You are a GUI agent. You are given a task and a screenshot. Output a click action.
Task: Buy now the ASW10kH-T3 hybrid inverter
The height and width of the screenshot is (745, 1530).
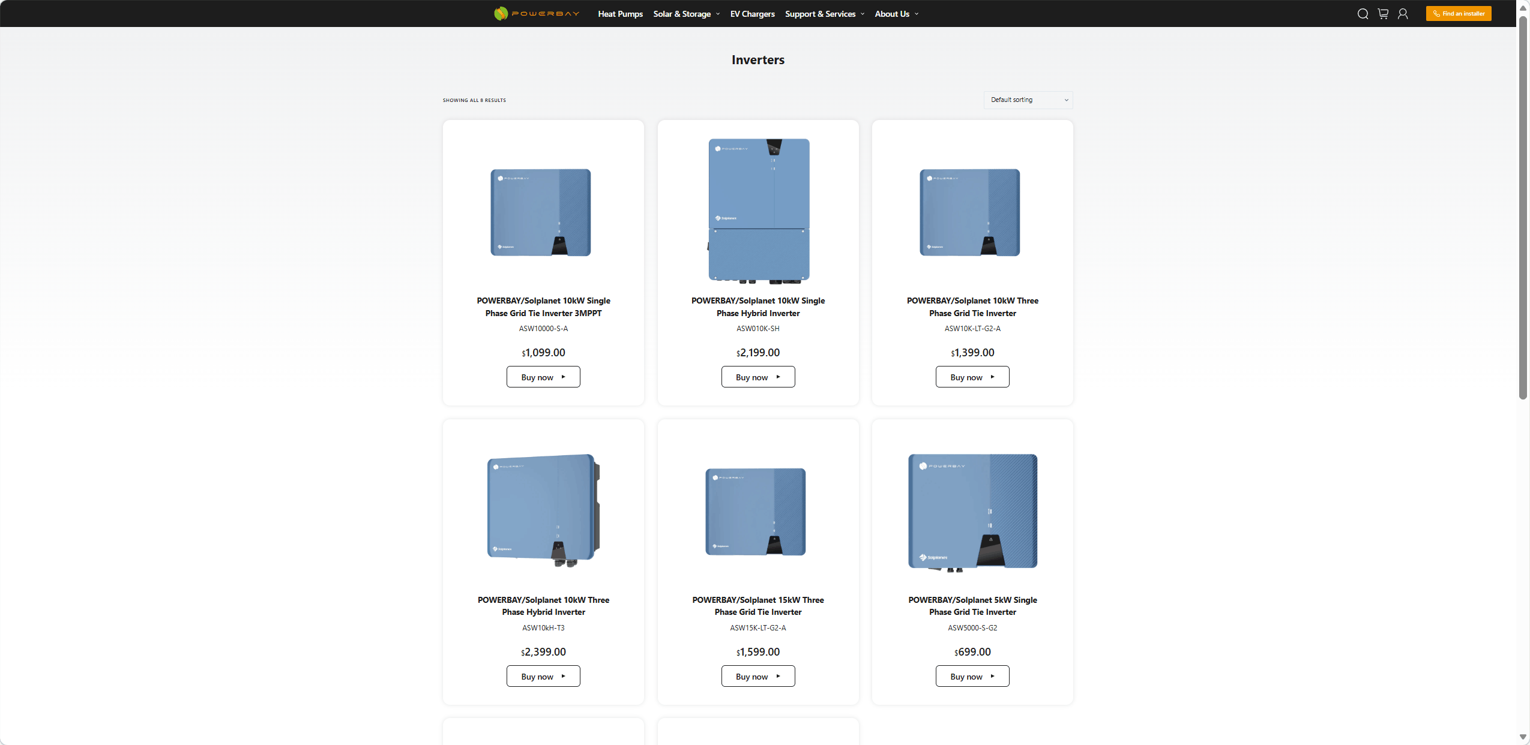pyautogui.click(x=543, y=676)
